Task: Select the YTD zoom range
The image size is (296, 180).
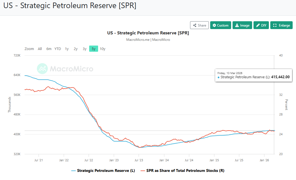Action: pyautogui.click(x=58, y=49)
